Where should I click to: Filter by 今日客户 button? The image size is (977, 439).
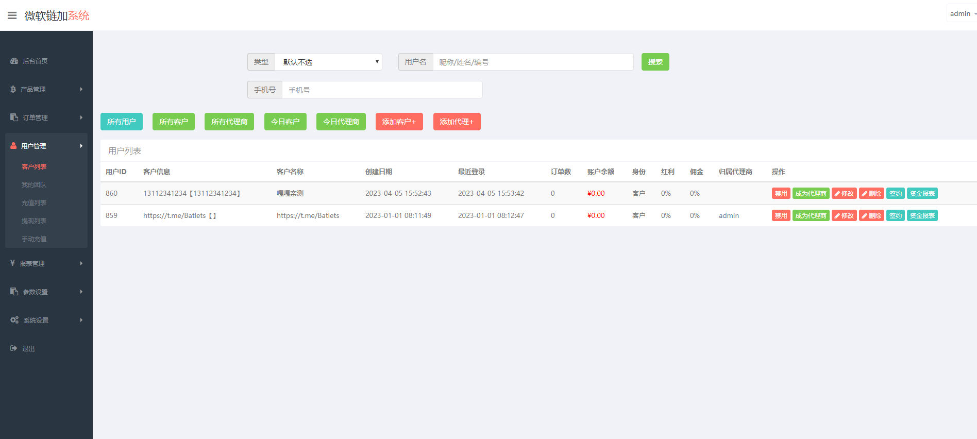tap(285, 122)
